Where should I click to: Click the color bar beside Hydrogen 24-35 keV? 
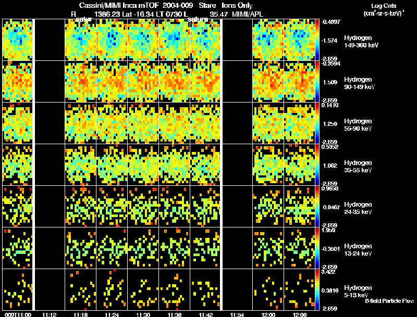coord(317,207)
